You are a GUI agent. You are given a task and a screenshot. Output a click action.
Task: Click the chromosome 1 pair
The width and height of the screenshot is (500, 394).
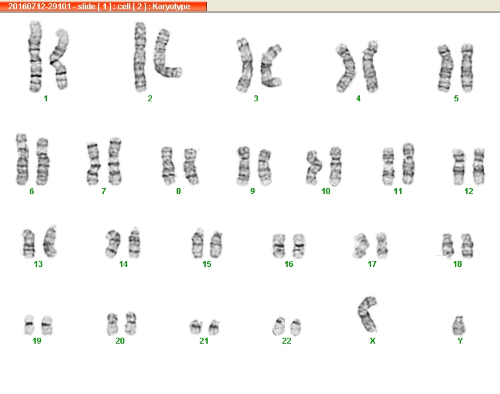(x=48, y=56)
